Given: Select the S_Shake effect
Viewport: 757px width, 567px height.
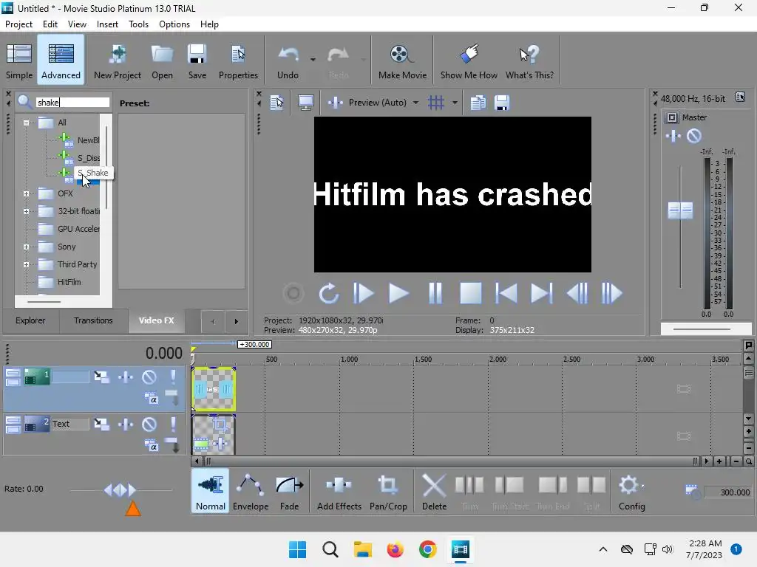Looking at the screenshot, I should [x=88, y=177].
